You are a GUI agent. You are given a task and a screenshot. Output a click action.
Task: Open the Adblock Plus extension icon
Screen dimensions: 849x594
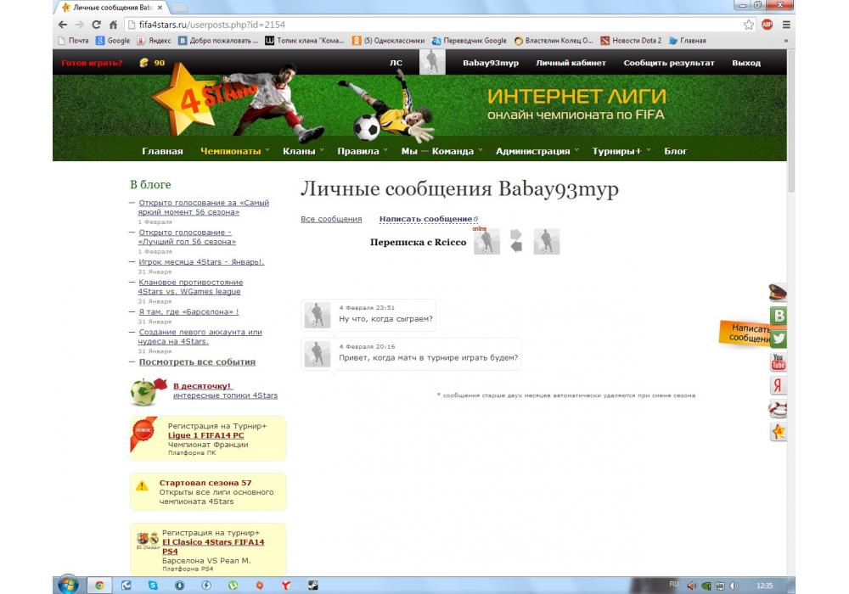point(767,25)
